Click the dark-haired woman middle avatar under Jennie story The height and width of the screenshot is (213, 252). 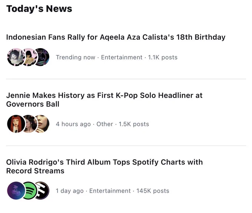click(30, 124)
